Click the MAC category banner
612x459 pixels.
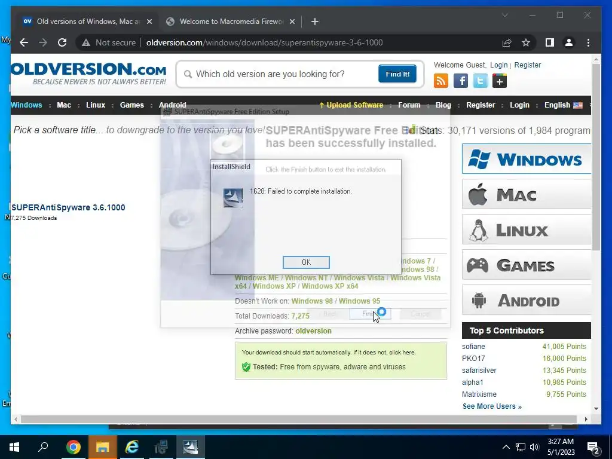pos(526,194)
